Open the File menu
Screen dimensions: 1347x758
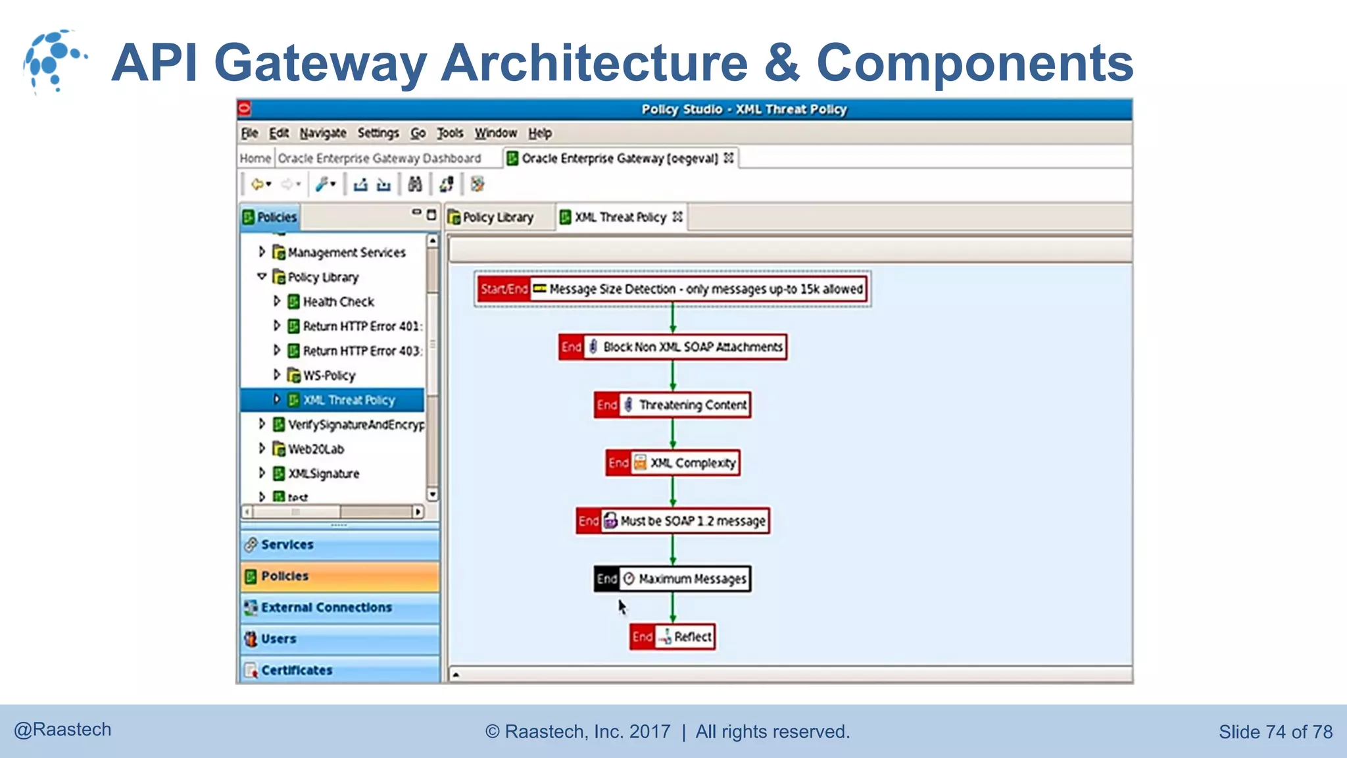click(249, 133)
